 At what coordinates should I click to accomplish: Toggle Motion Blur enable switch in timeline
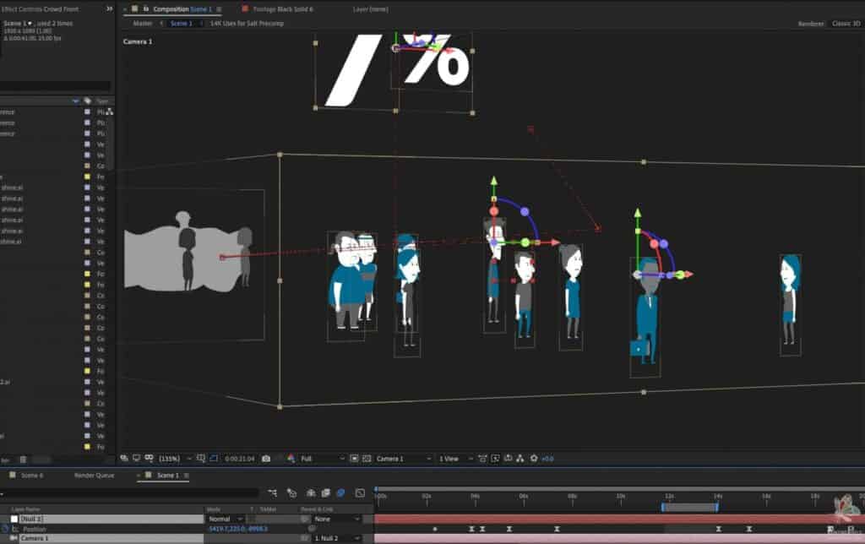pos(340,492)
